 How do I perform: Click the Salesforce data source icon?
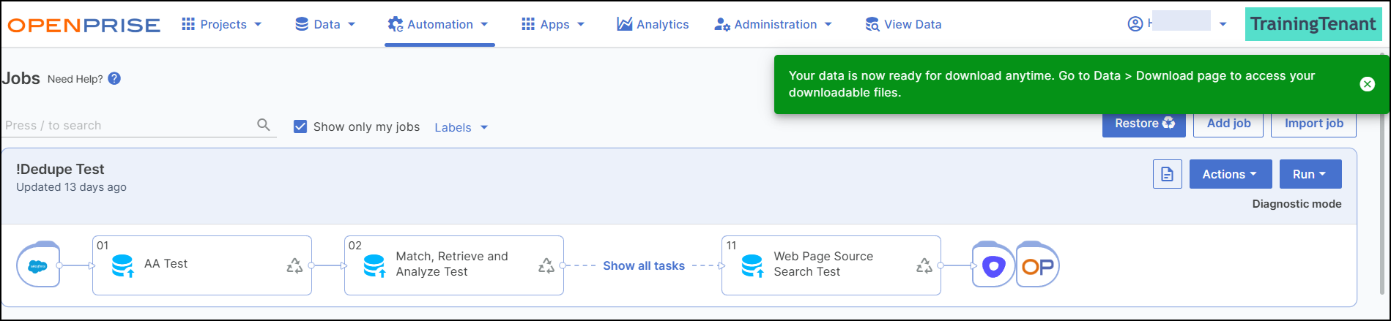click(x=38, y=265)
